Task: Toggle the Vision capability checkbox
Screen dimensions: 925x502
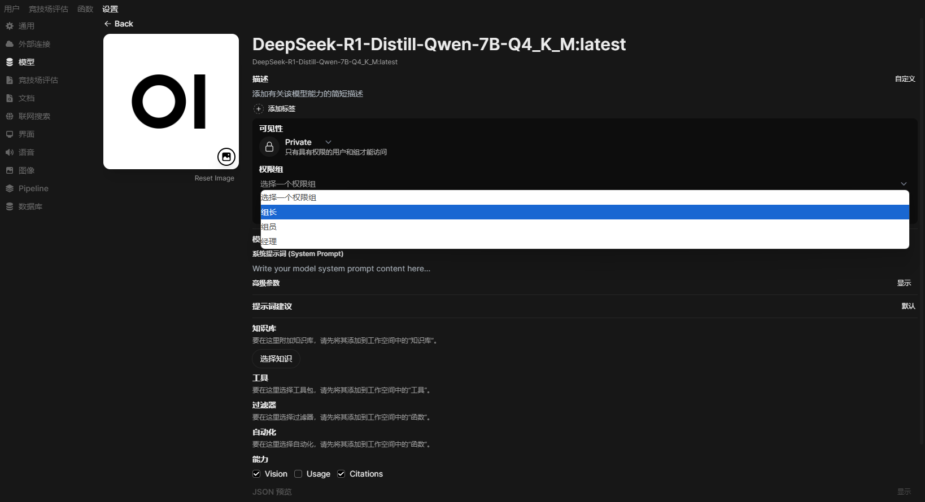Action: click(x=256, y=474)
